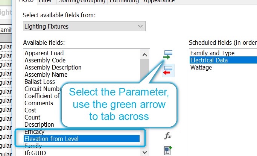
Task: Click the Available fields scroll down arrow
Action: 144,152
